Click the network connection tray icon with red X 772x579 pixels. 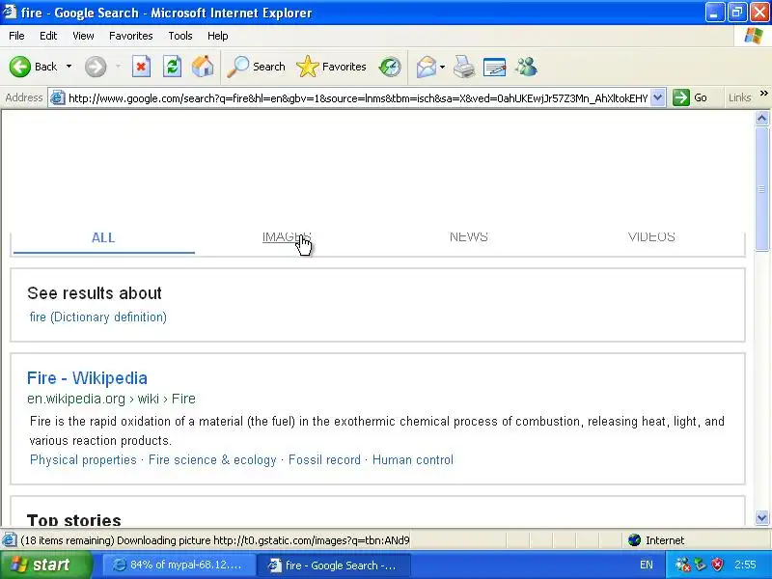pos(682,565)
